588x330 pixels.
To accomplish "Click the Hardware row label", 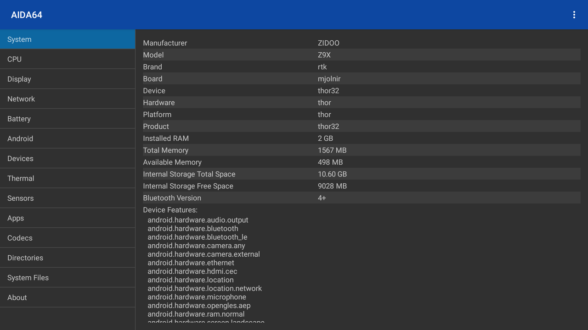I will pos(158,103).
